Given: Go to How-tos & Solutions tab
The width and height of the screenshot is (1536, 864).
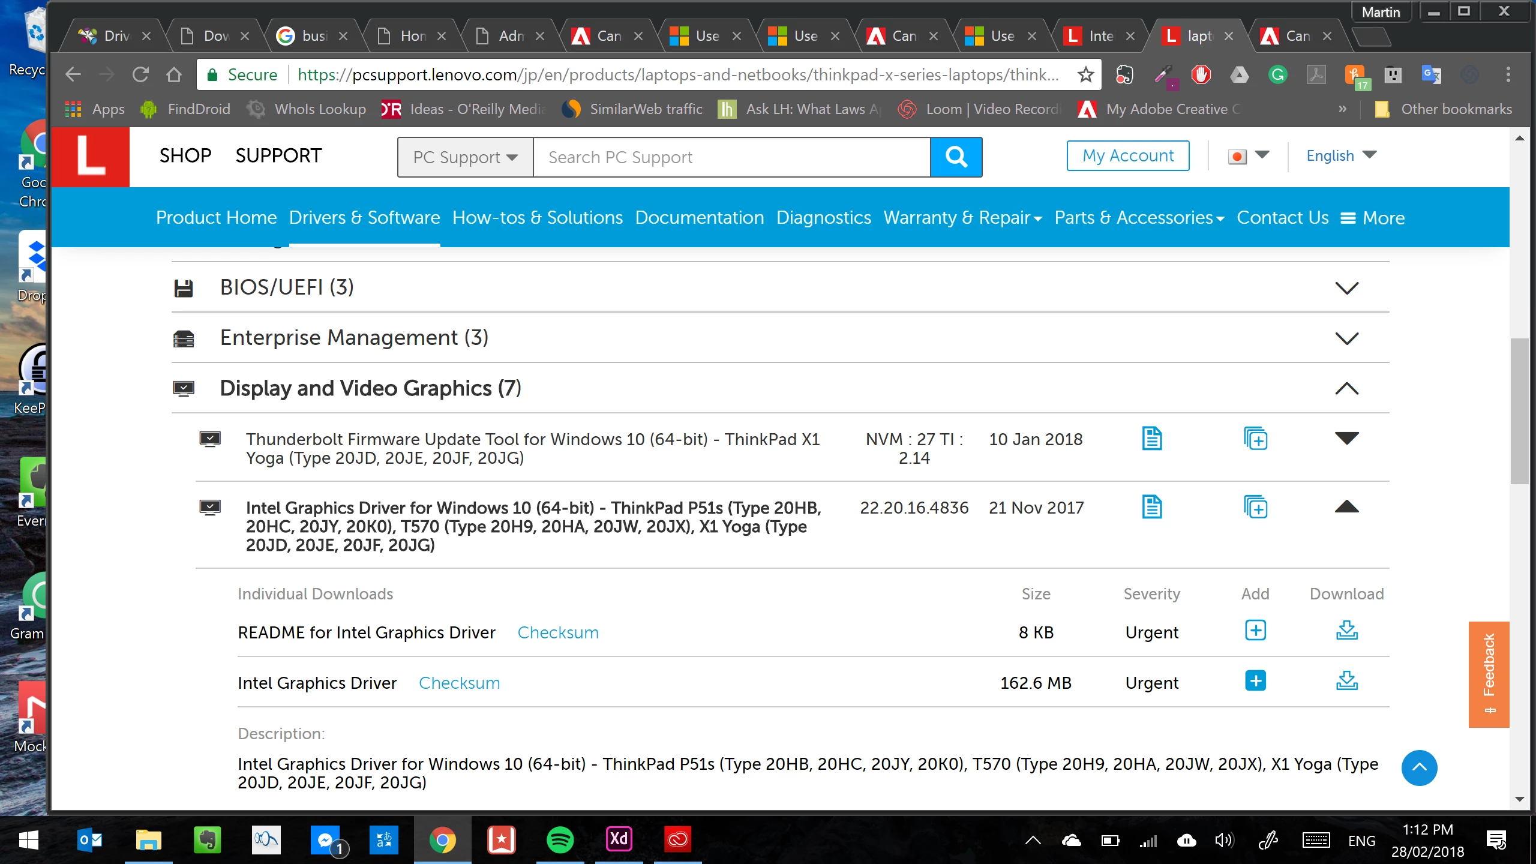Looking at the screenshot, I should (x=537, y=217).
